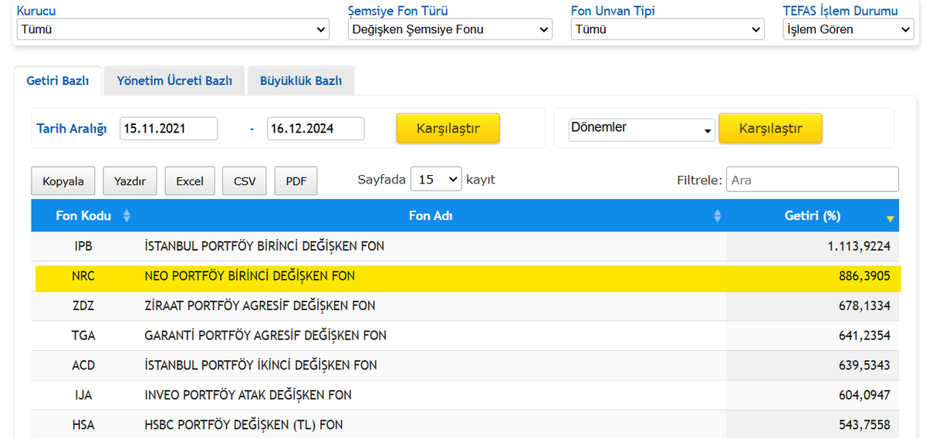
Task: Change records per page dropdown
Action: pyautogui.click(x=436, y=180)
